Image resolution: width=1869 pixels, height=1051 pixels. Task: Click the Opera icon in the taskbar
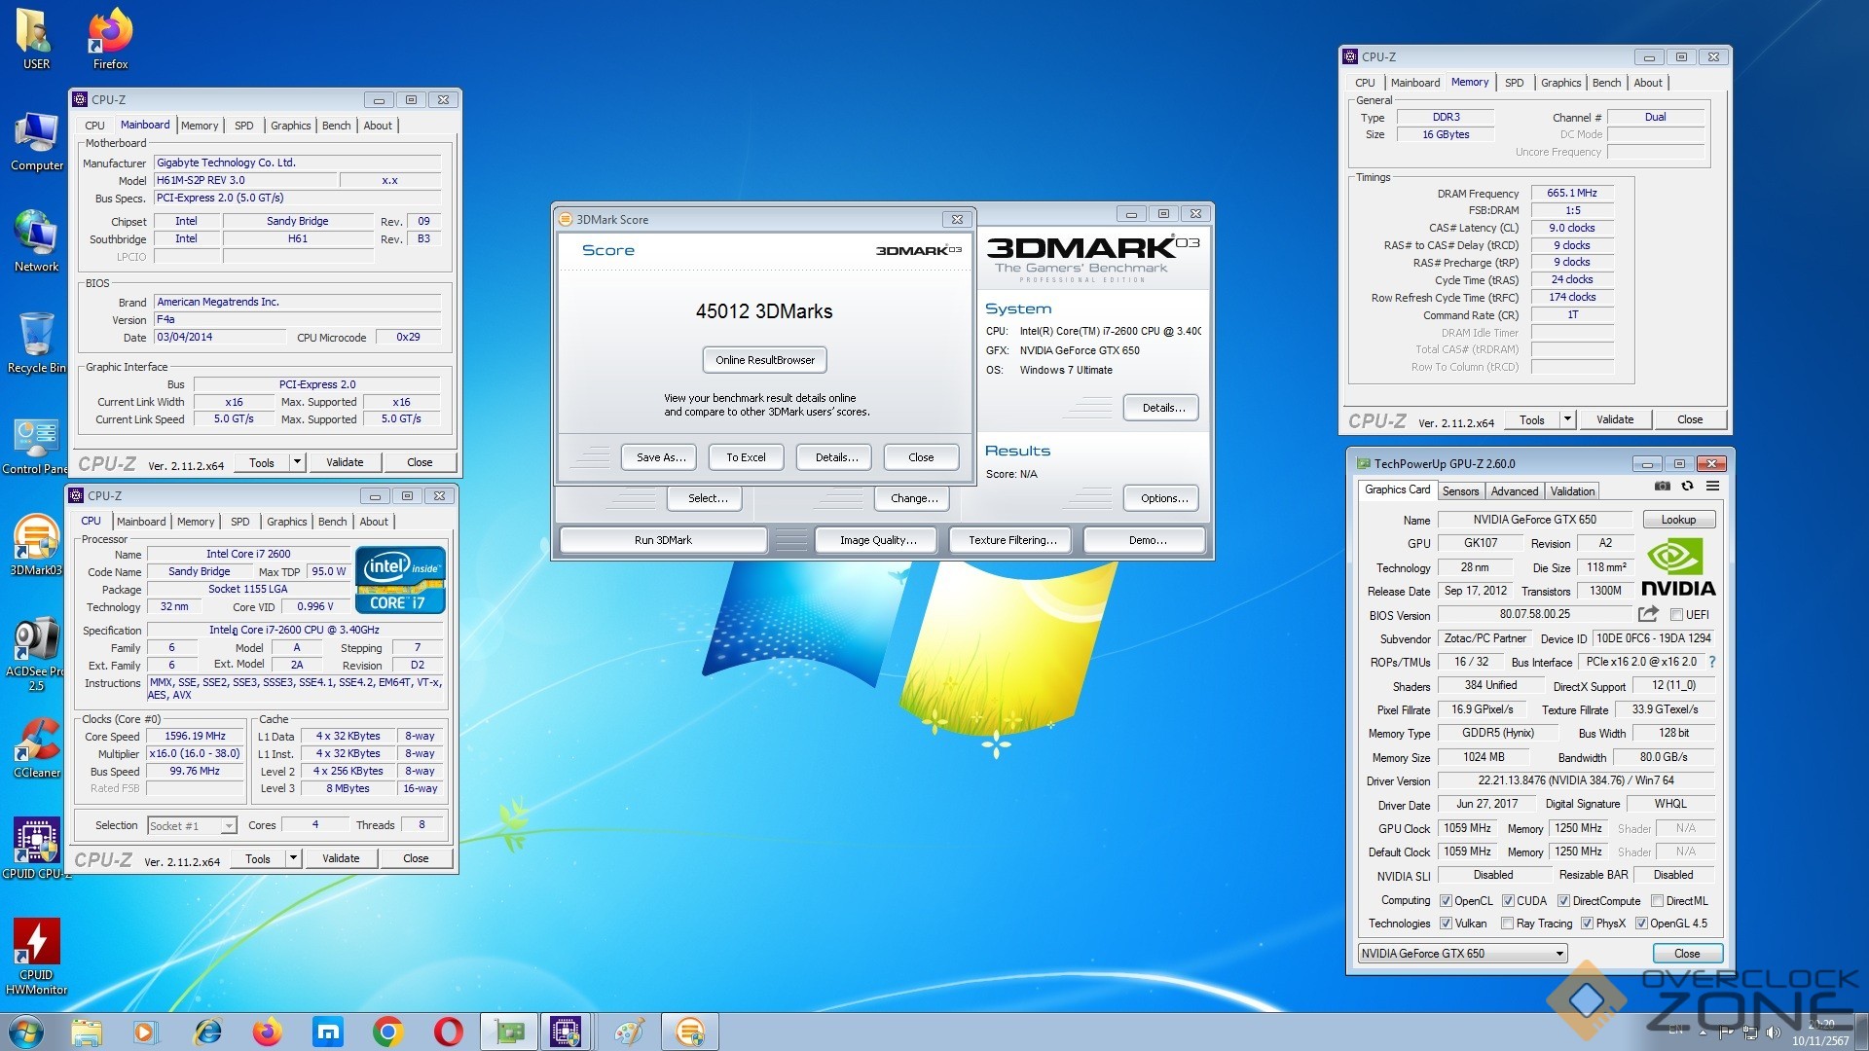(x=448, y=1032)
